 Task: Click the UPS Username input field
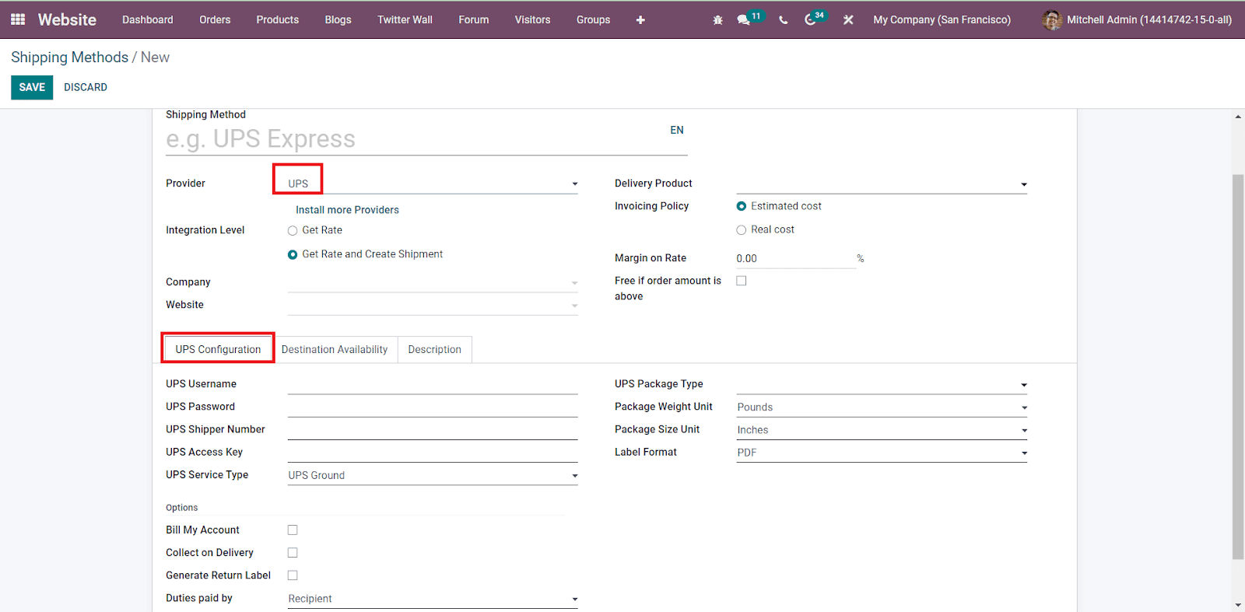tap(433, 384)
